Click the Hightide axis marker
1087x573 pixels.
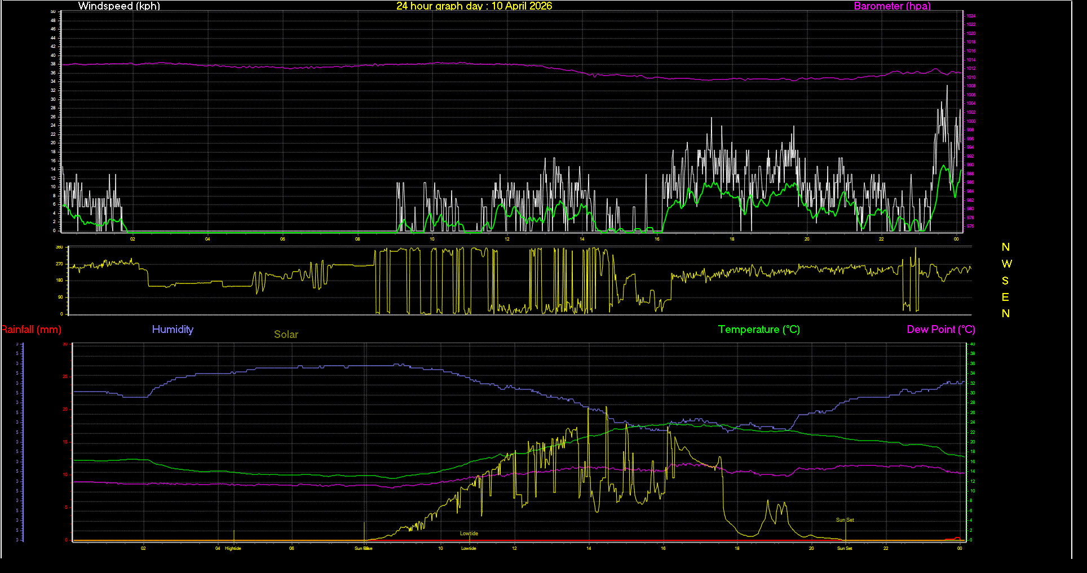[x=233, y=548]
